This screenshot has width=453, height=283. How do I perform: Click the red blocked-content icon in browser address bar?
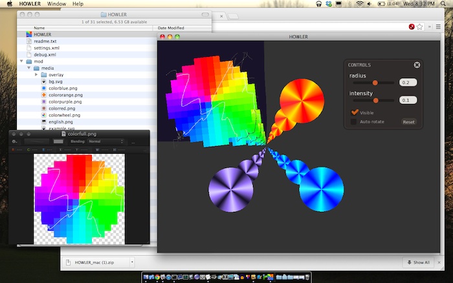(x=412, y=27)
